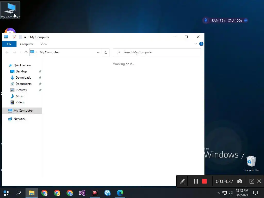Click the pin icon next to Documents
264x198 pixels.
point(40,84)
